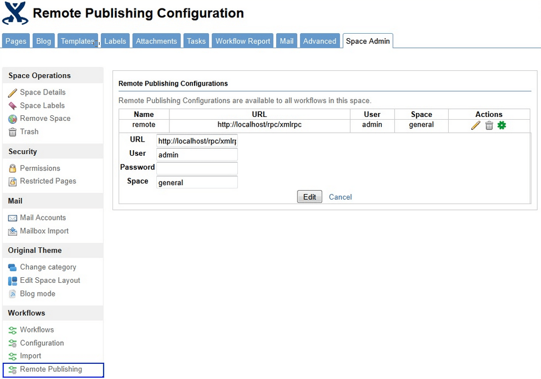Delete the remote configuration using the trash icon

coord(489,125)
